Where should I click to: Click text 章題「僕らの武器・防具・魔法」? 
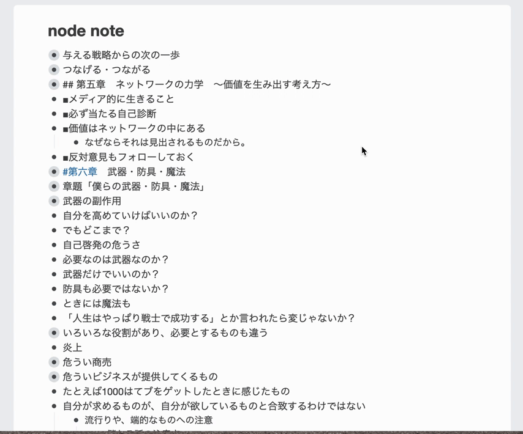[134, 186]
